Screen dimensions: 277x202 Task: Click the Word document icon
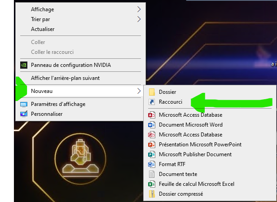(151, 124)
